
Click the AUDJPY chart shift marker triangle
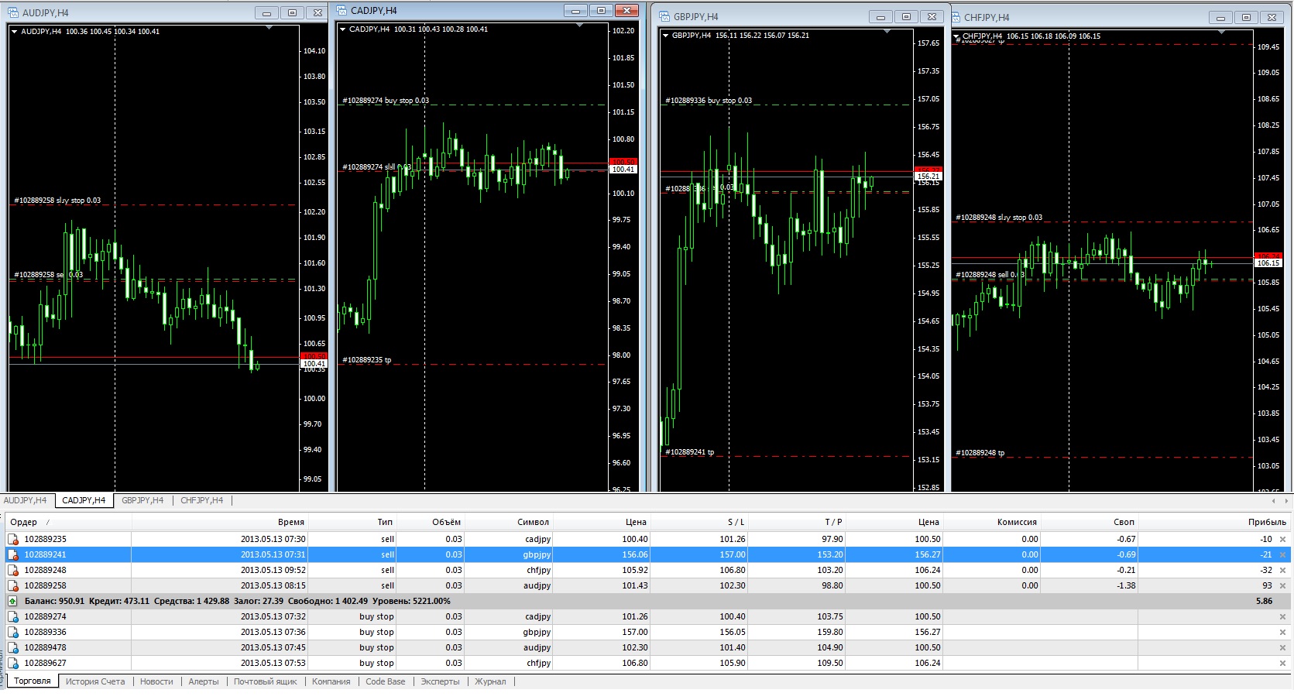click(269, 28)
